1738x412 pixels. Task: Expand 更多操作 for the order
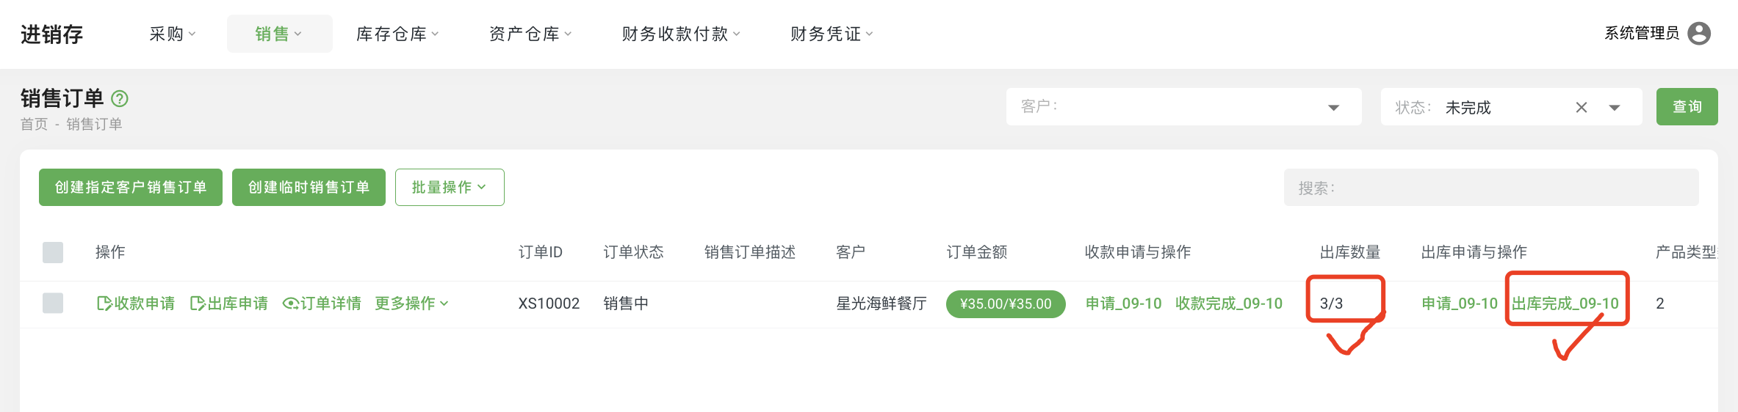pos(411,304)
